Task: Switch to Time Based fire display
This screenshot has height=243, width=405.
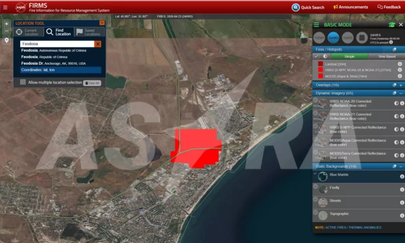Action: pyautogui.click(x=386, y=57)
